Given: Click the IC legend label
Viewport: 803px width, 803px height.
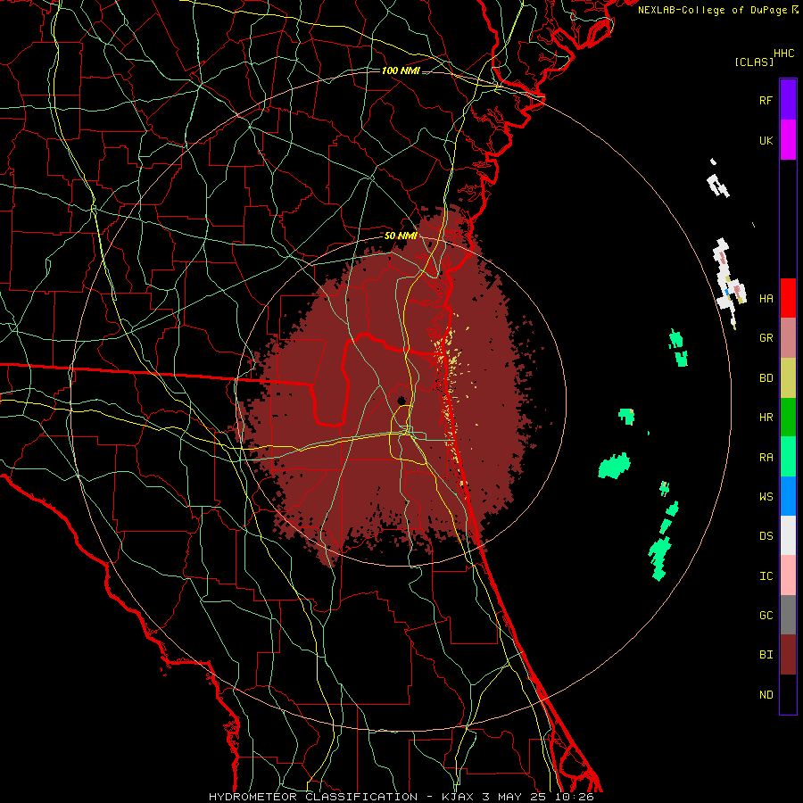Looking at the screenshot, I should 766,576.
